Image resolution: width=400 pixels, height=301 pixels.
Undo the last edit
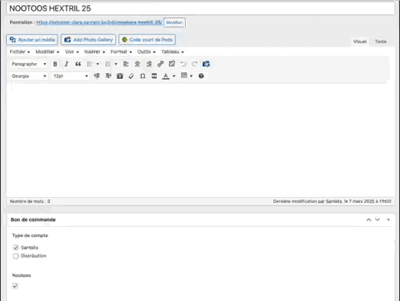(183, 64)
